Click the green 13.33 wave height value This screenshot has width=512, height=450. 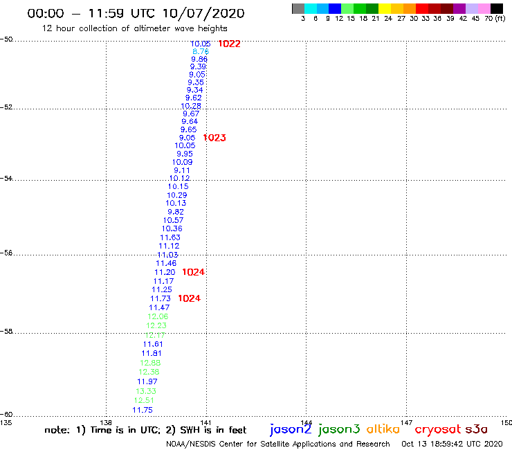(x=146, y=391)
